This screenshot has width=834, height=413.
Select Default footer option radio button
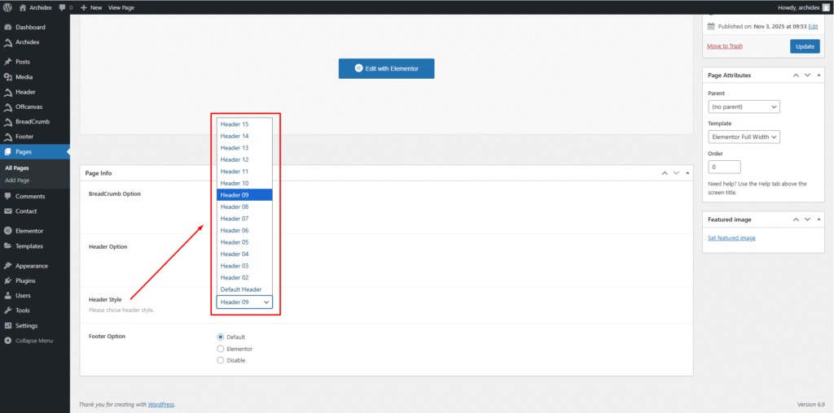221,337
